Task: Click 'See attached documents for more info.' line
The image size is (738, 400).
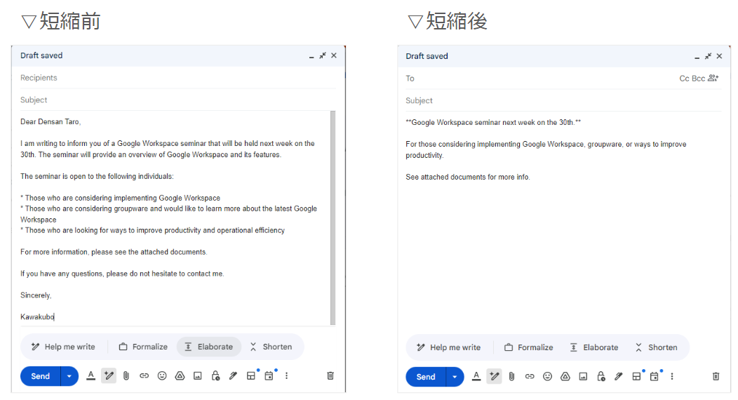Action: pyautogui.click(x=468, y=177)
